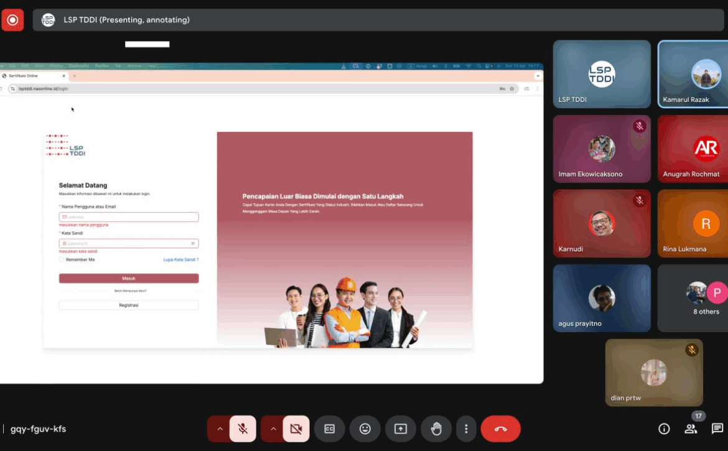The image size is (728, 451).
Task: Leave the call with the red hang-up button
Action: point(500,429)
